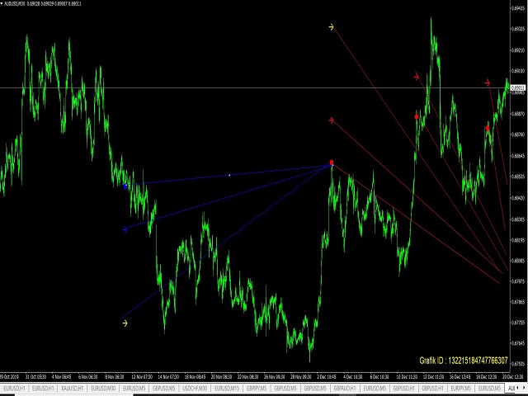Click the yellow arrow marker at chart top

point(332,27)
